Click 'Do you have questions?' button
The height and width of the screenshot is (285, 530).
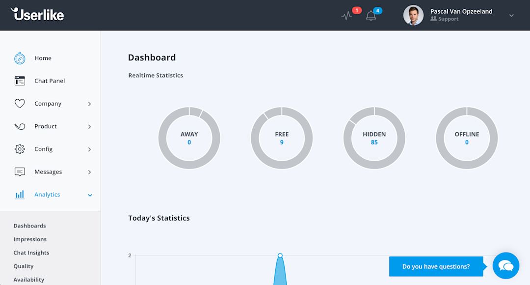click(436, 267)
